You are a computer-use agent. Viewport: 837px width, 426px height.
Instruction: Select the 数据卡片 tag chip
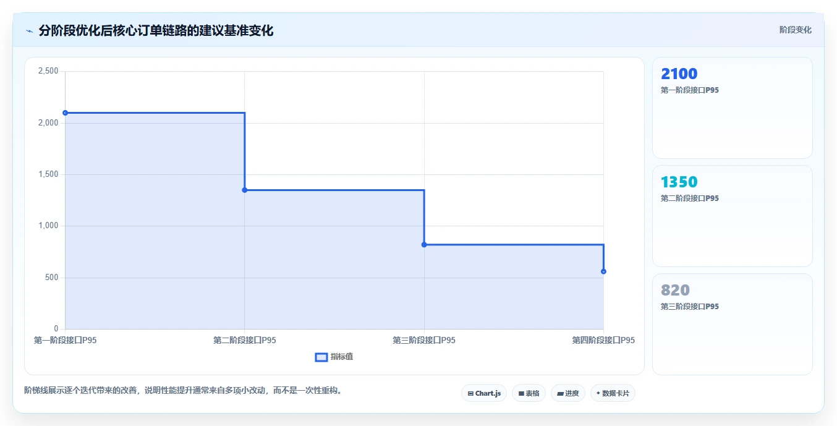(x=613, y=393)
